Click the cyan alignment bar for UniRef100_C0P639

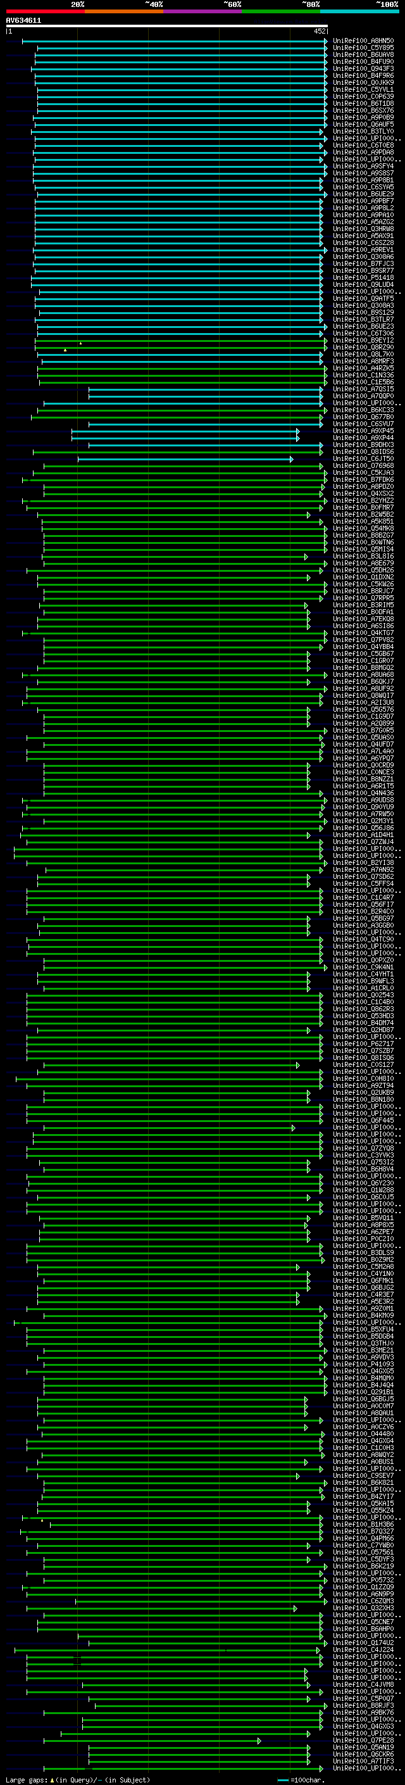tap(182, 96)
